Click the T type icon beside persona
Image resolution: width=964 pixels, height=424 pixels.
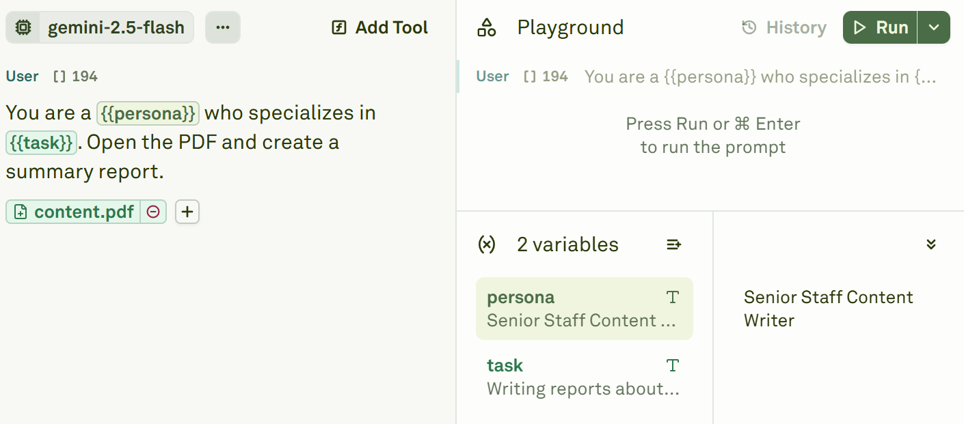tap(672, 297)
